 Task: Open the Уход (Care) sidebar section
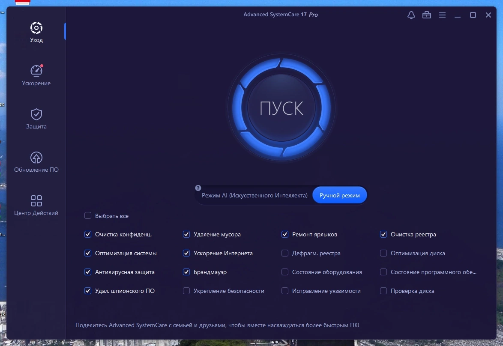point(36,32)
